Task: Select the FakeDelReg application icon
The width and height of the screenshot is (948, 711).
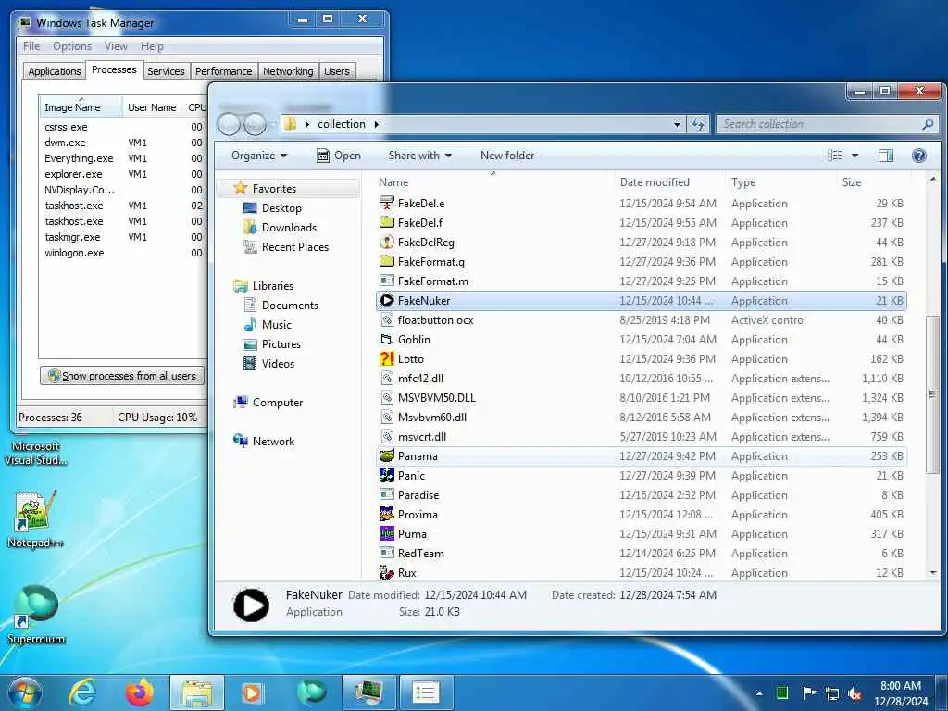Action: [x=386, y=242]
